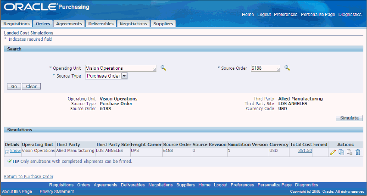367x196 pixels.
Task: Click into the Operating Unit field
Action: click(x=121, y=68)
